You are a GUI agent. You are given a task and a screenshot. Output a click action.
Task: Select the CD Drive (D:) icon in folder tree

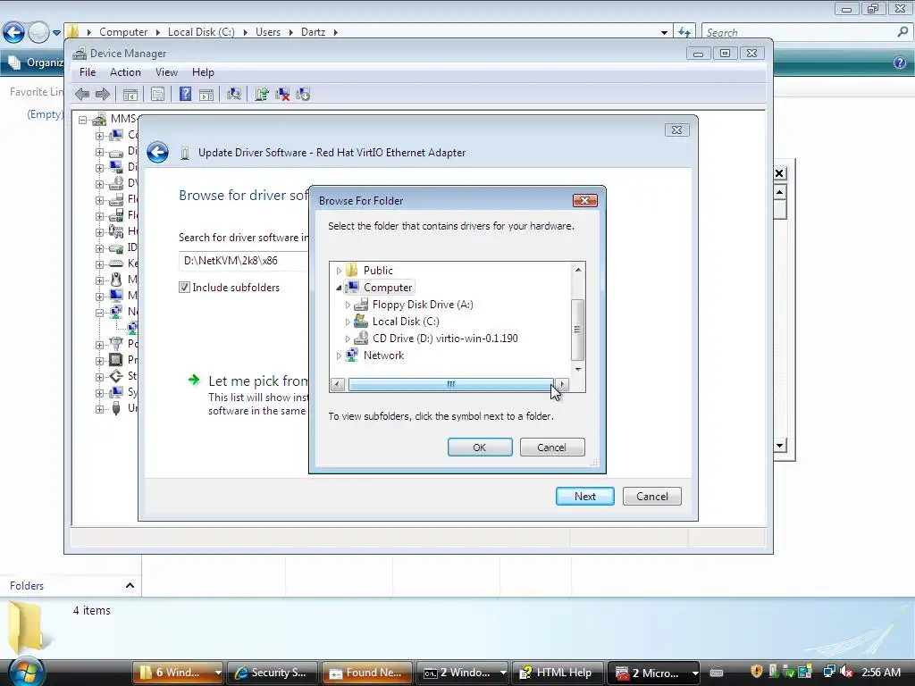point(361,339)
